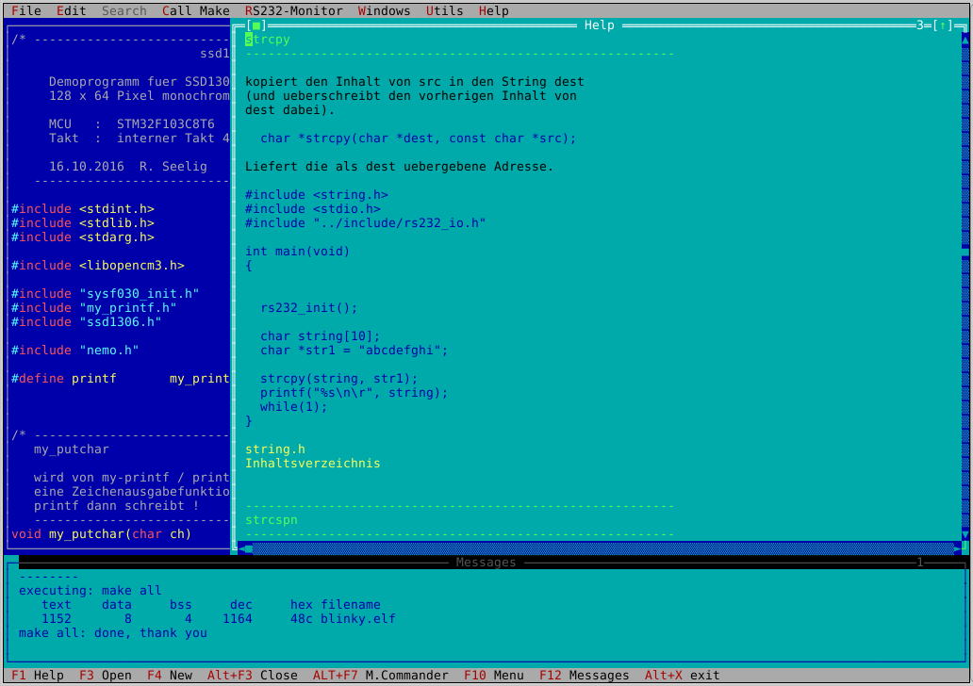
Task: Click the Help window title
Action: click(600, 25)
